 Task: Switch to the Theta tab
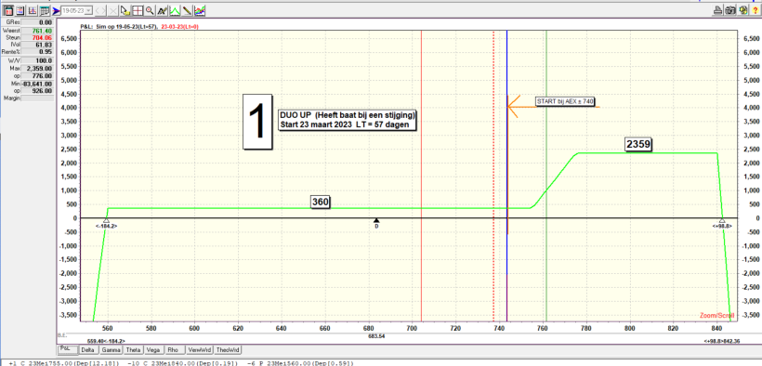[x=133, y=349]
